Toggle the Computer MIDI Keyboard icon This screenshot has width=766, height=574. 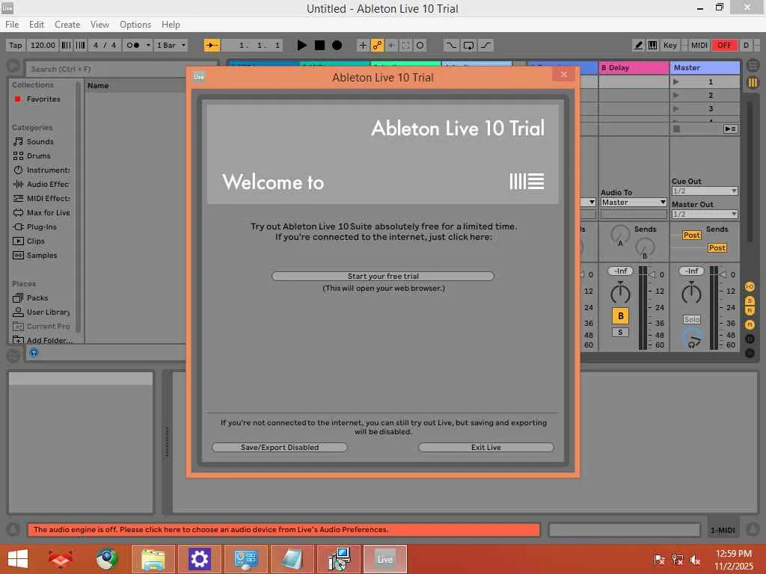pyautogui.click(x=652, y=46)
